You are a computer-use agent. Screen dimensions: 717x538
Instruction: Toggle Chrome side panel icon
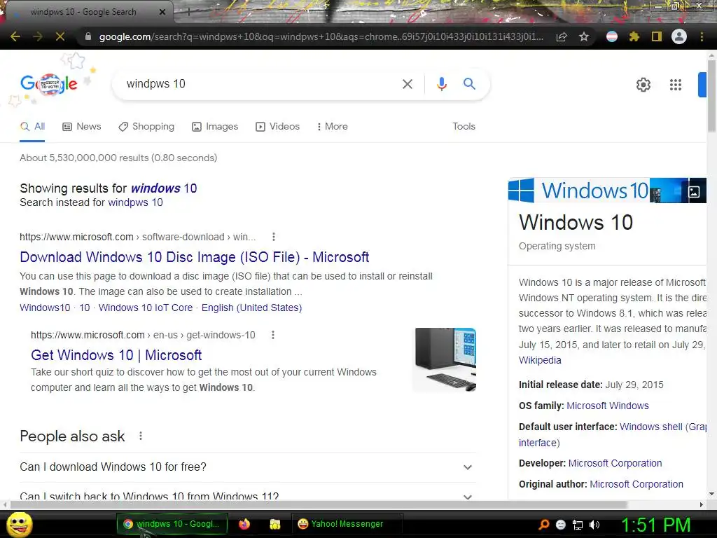[657, 36]
